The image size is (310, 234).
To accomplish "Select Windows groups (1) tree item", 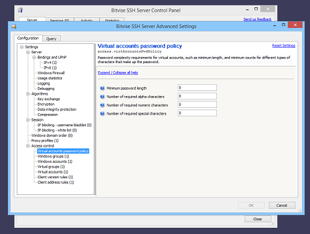I will coord(53,156).
